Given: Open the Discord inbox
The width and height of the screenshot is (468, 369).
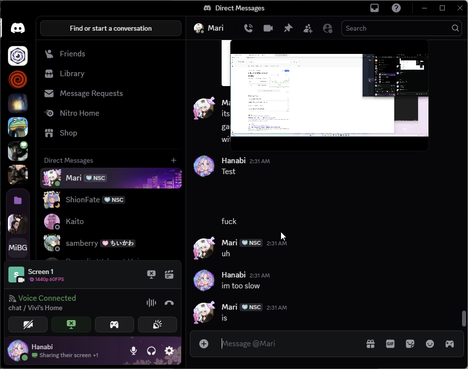Looking at the screenshot, I should point(375,8).
